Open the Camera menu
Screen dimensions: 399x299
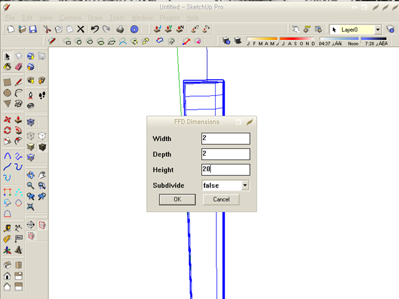coord(70,18)
